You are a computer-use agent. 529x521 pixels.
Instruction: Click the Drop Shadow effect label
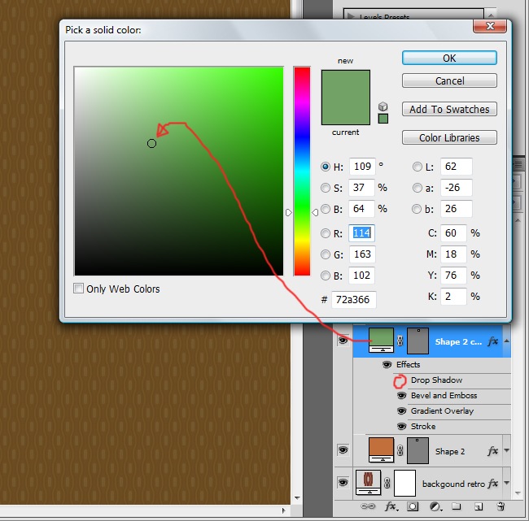click(436, 380)
